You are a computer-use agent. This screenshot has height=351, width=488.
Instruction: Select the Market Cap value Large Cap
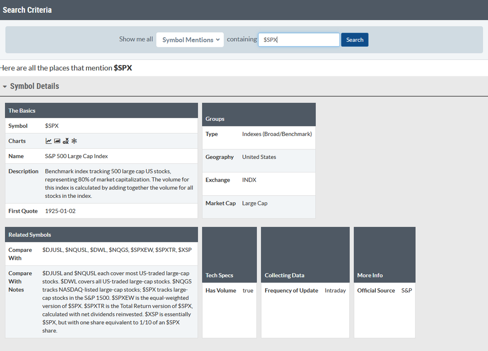255,203
